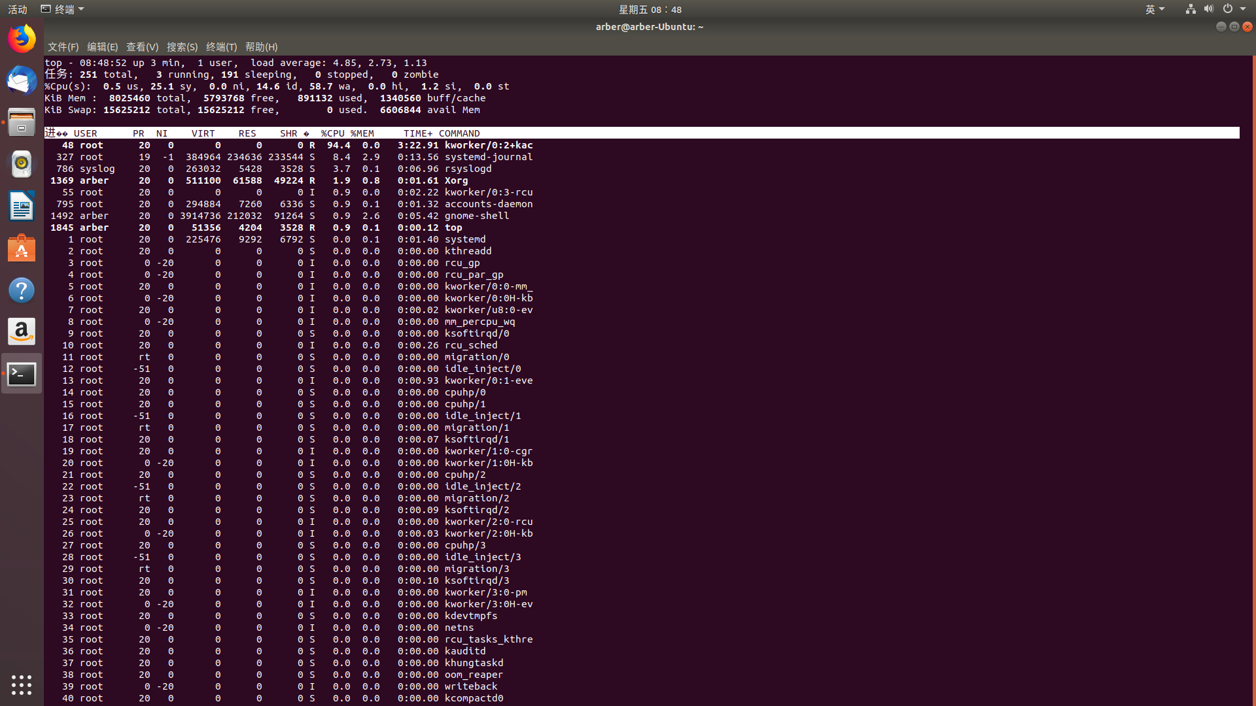Open the clock showing 星期五 08:48
Screen dimensions: 1256x706
650,9
